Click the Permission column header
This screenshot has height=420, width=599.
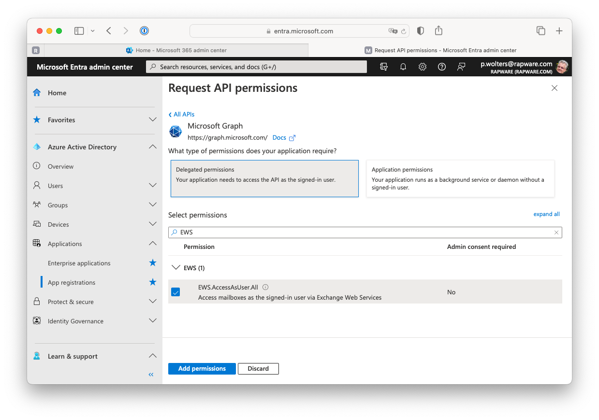199,247
